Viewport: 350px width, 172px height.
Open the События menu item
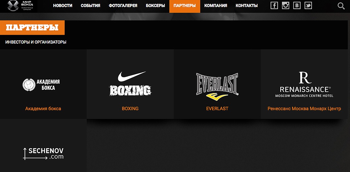tap(91, 6)
